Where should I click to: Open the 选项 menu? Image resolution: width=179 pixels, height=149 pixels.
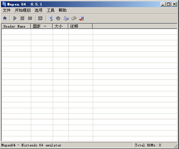tap(38, 10)
